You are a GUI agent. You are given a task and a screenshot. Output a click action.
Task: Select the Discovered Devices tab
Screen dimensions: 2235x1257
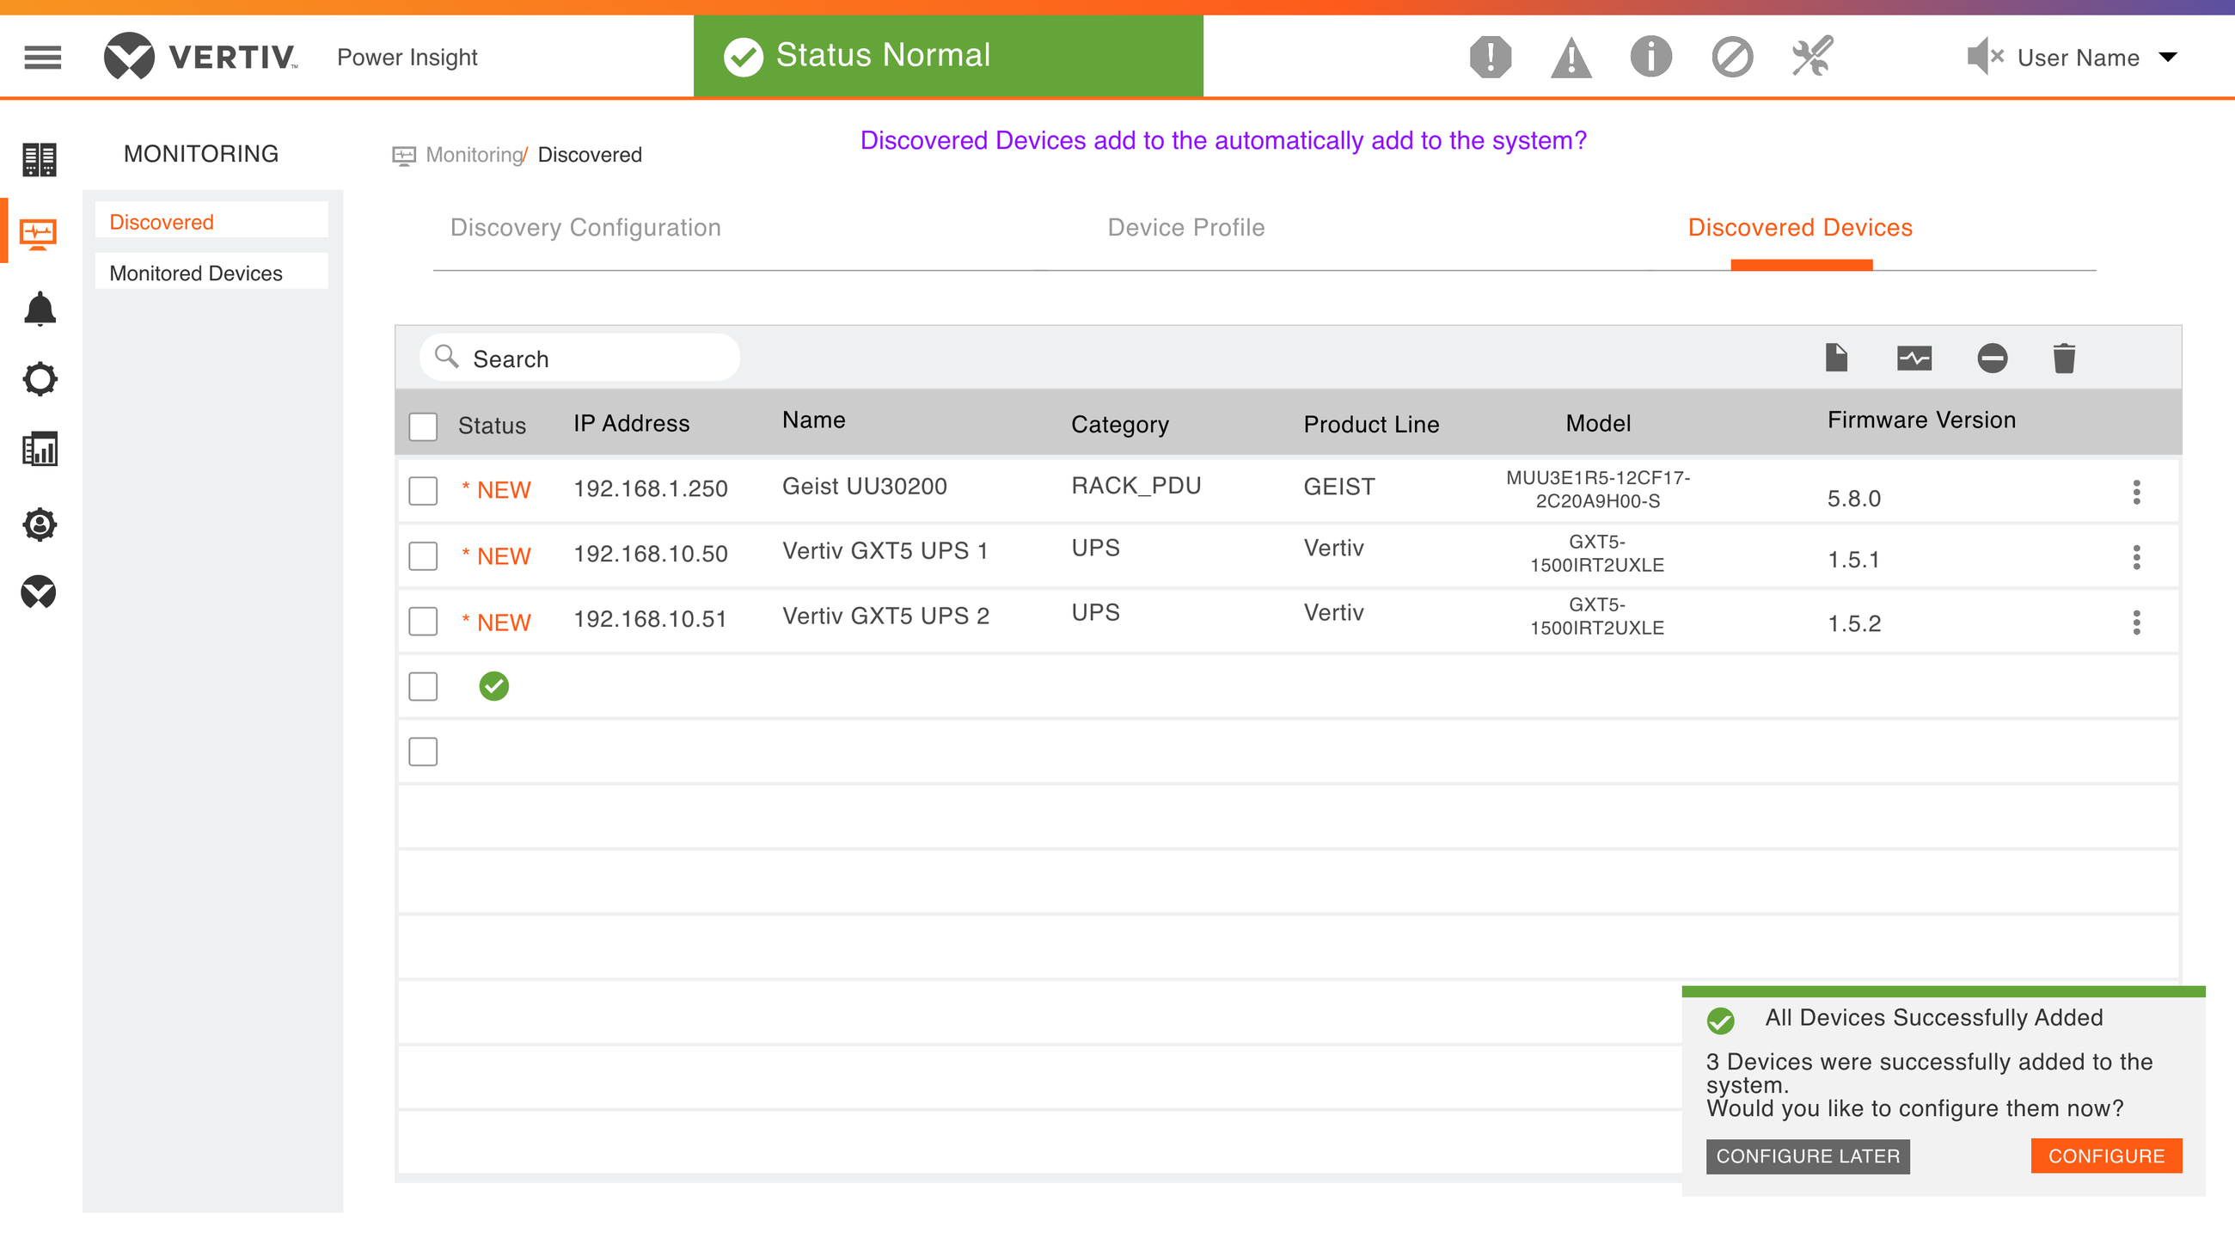(x=1800, y=227)
